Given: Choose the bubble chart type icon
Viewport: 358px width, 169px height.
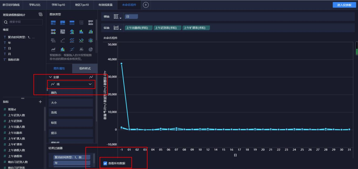Looking at the screenshot, I should (81, 49).
